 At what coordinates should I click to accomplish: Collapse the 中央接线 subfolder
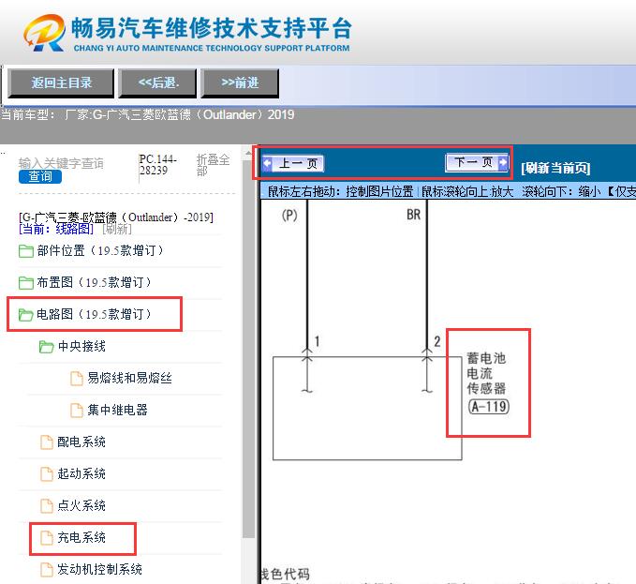(x=81, y=346)
